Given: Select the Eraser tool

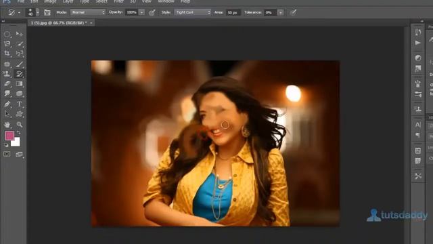Looking at the screenshot, I should (7, 83).
